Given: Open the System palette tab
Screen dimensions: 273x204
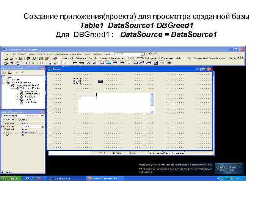Looking at the screenshot, I should tap(104, 58).
